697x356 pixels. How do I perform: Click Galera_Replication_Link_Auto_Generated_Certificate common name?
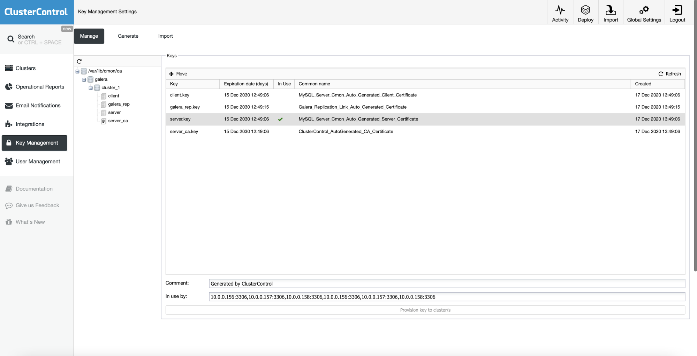[353, 107]
